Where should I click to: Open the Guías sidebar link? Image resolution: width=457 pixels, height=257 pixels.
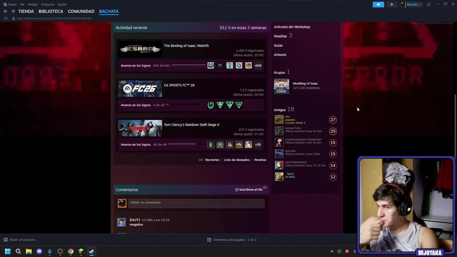(x=278, y=45)
